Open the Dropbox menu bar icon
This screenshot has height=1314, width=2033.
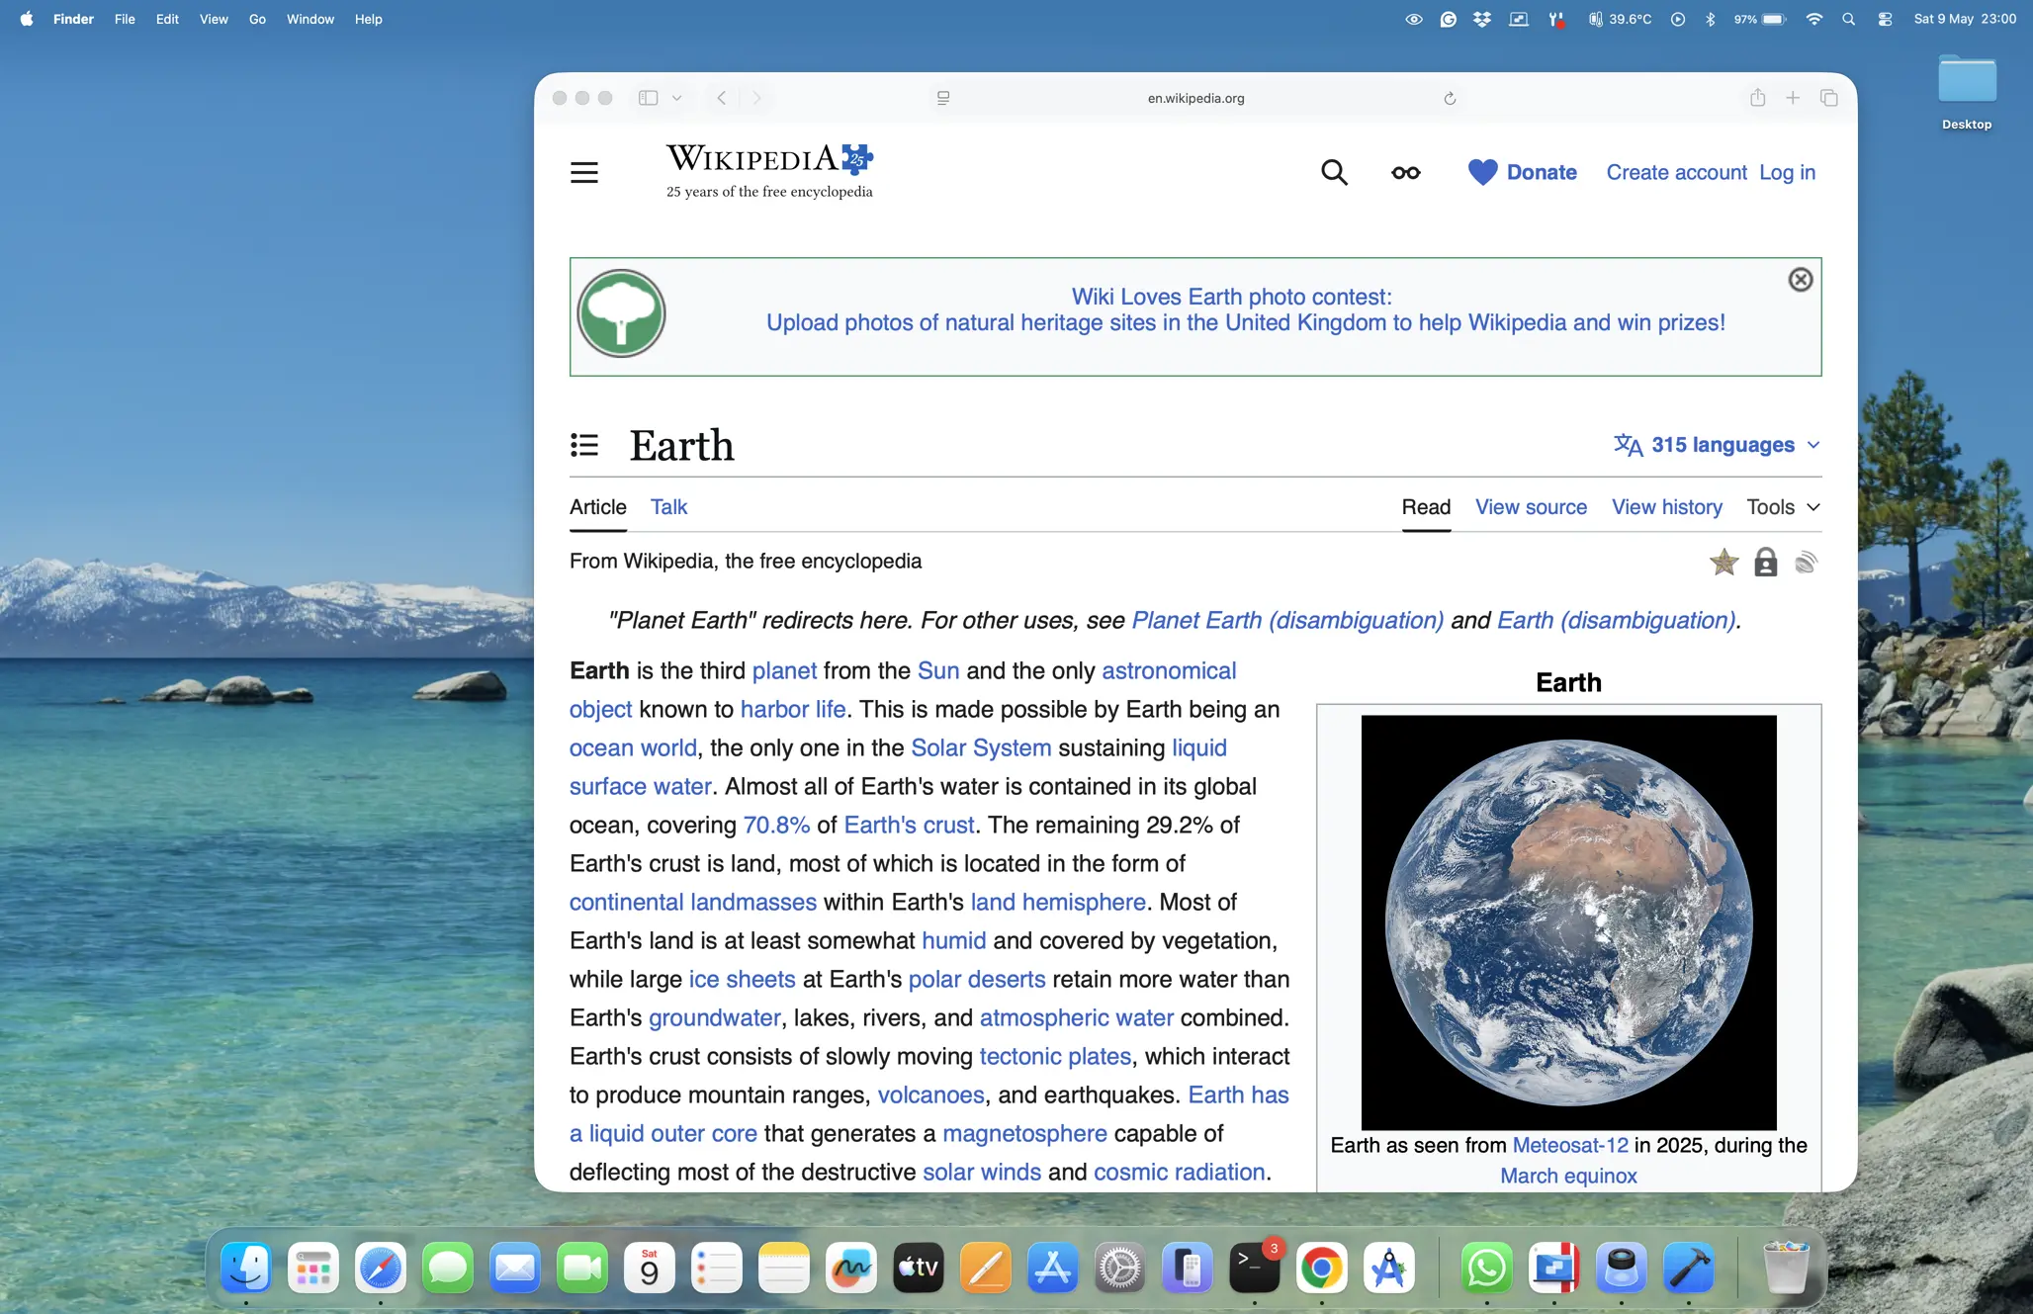[x=1482, y=19]
